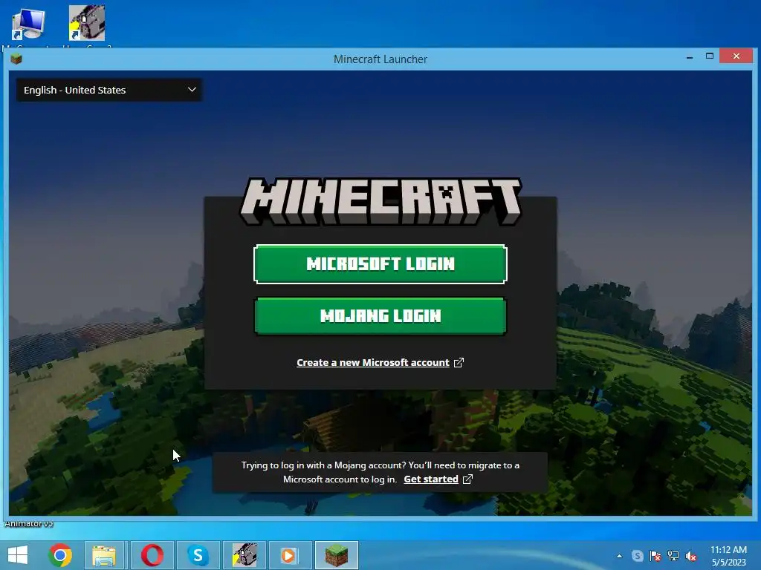Show hidden system tray icons
The height and width of the screenshot is (570, 761).
619,556
